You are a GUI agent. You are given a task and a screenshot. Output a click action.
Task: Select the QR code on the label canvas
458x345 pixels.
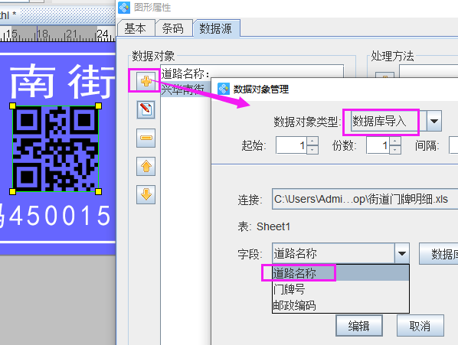coord(55,148)
